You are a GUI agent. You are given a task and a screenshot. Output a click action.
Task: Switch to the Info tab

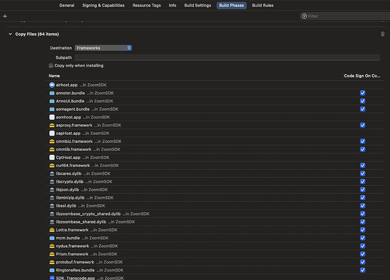tap(172, 5)
